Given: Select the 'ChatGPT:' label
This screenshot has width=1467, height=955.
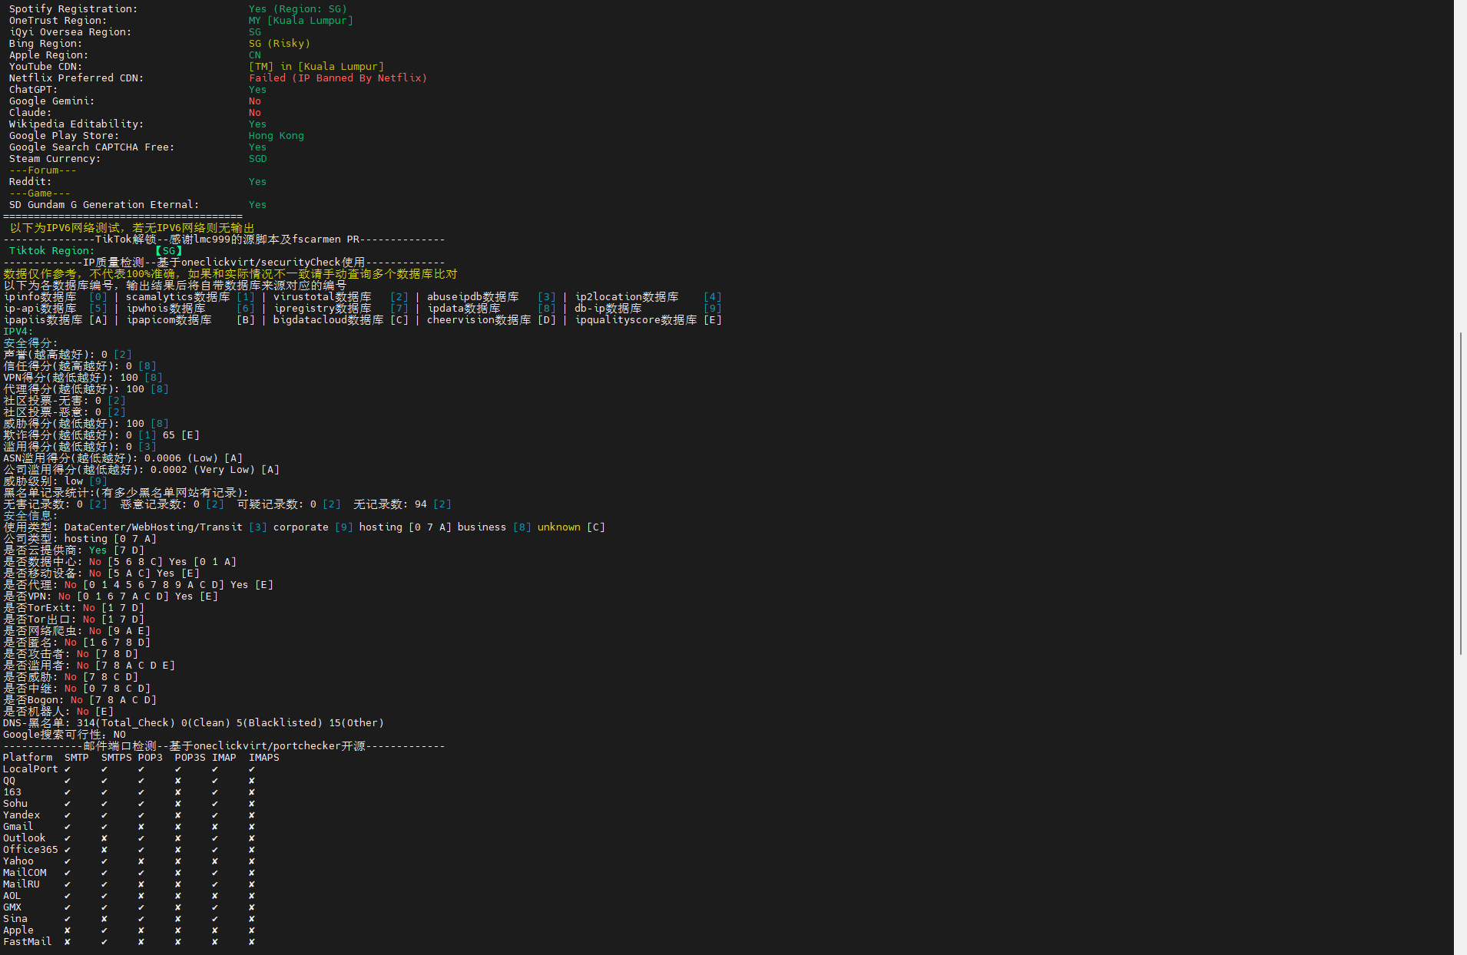Looking at the screenshot, I should point(33,90).
